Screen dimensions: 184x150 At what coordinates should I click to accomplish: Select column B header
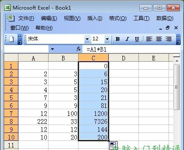(x=63, y=58)
